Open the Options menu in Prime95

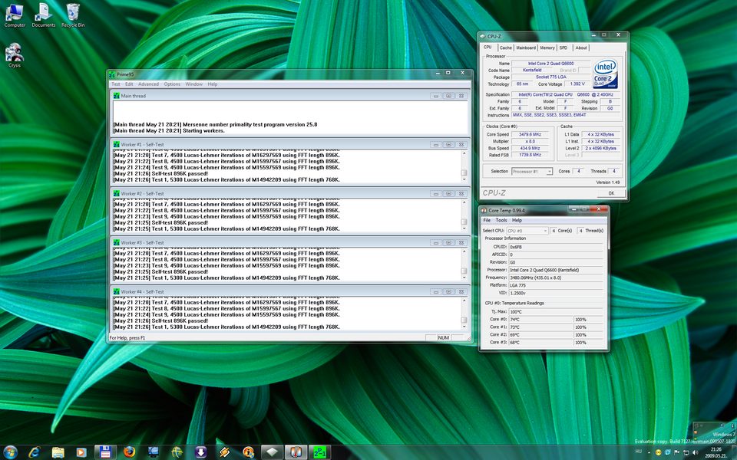[x=172, y=84]
